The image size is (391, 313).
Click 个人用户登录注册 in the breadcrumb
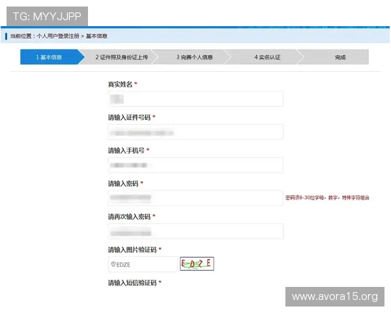[x=58, y=37]
